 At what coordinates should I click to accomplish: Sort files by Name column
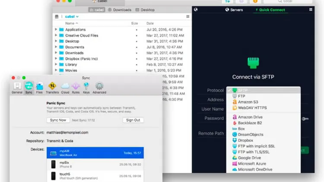click(x=71, y=23)
